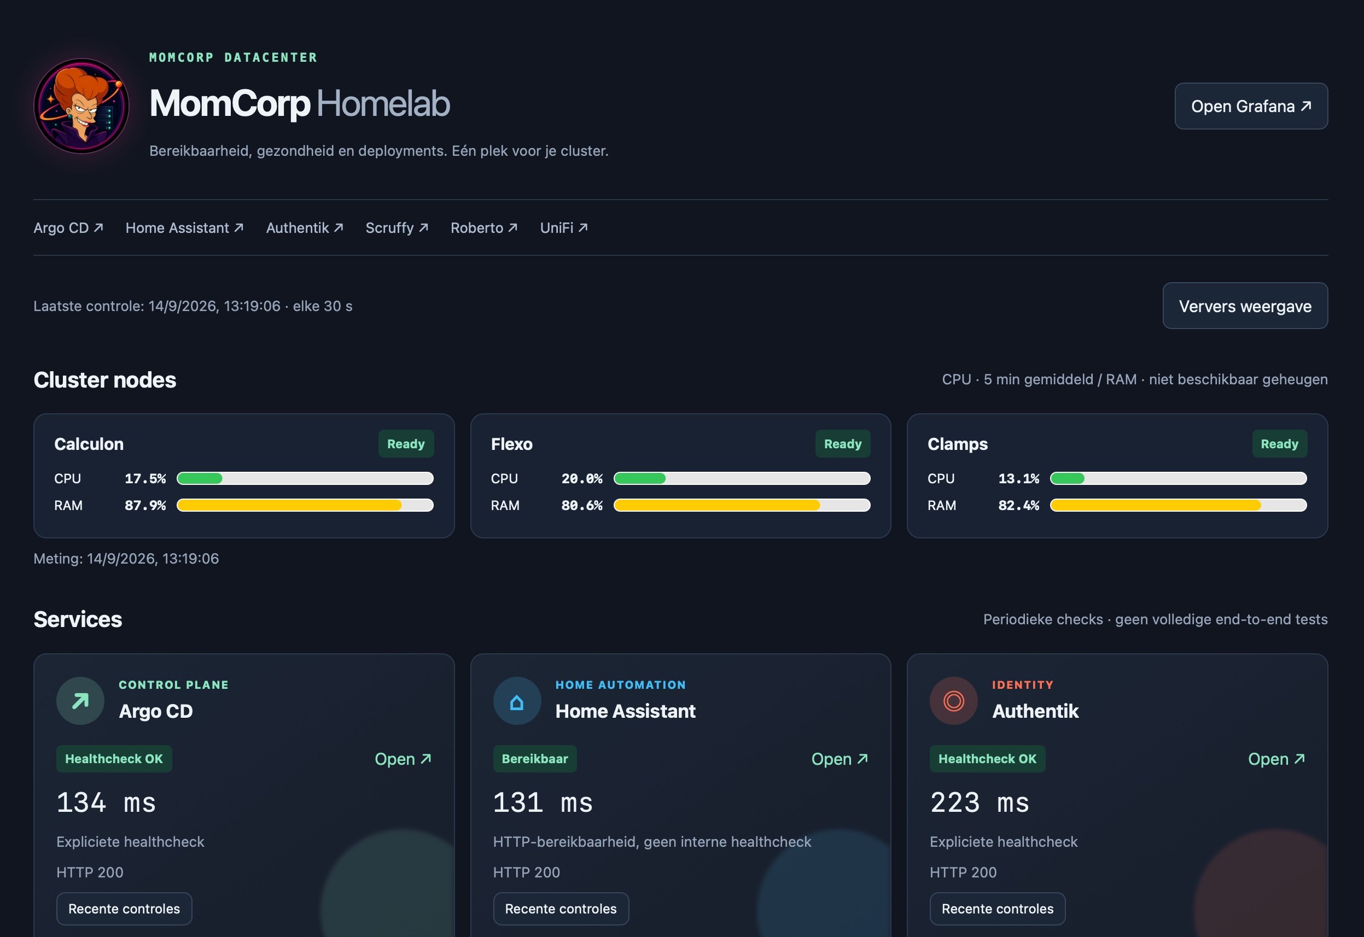Image resolution: width=1364 pixels, height=937 pixels.
Task: Click Calculon CPU usage bar
Action: [305, 478]
